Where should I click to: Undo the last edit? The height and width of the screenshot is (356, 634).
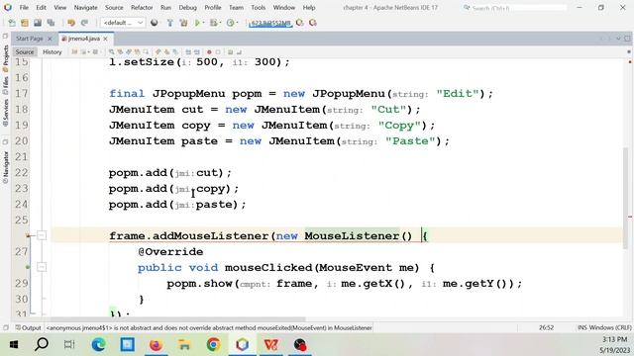pyautogui.click(x=71, y=23)
